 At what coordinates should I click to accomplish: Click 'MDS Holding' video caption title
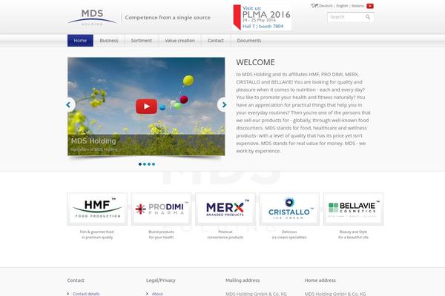pos(93,141)
